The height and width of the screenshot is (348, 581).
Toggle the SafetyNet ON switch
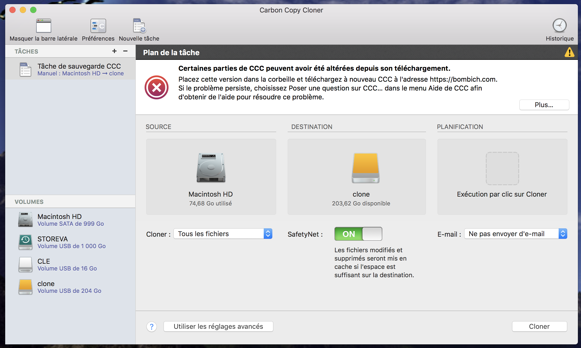point(358,234)
